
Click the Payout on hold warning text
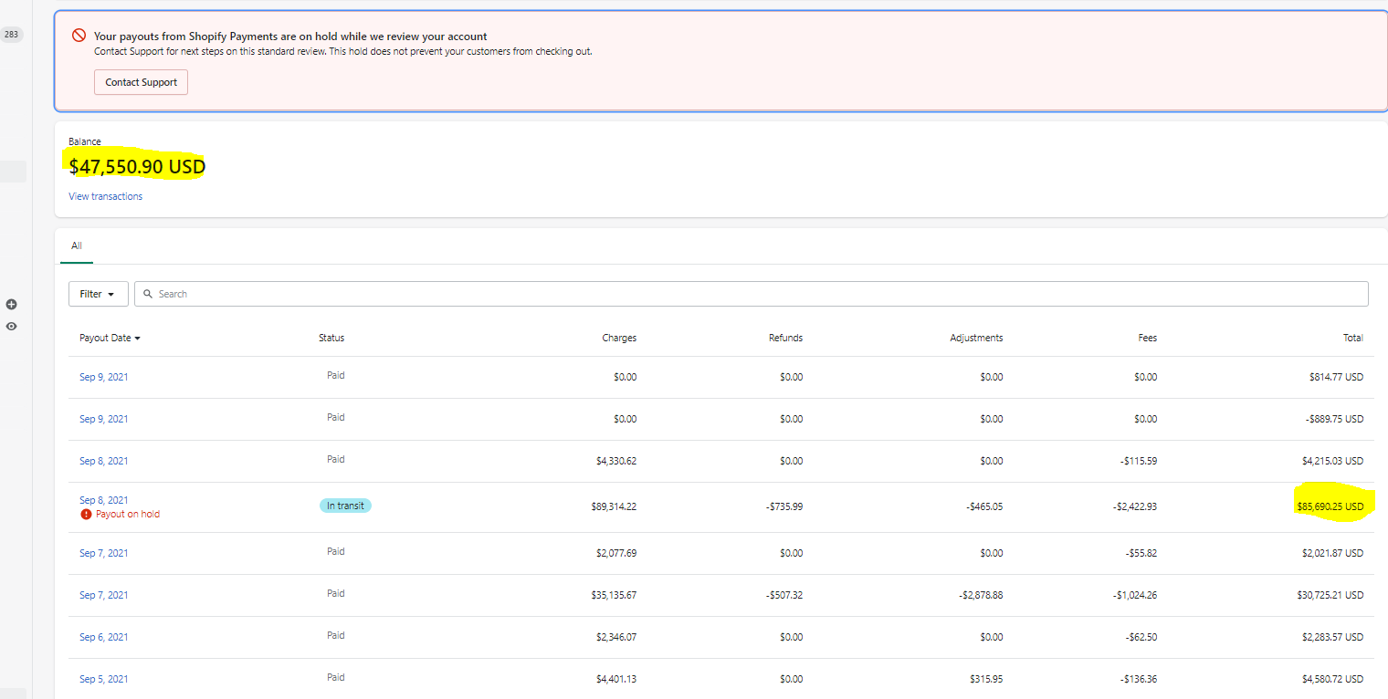[128, 514]
